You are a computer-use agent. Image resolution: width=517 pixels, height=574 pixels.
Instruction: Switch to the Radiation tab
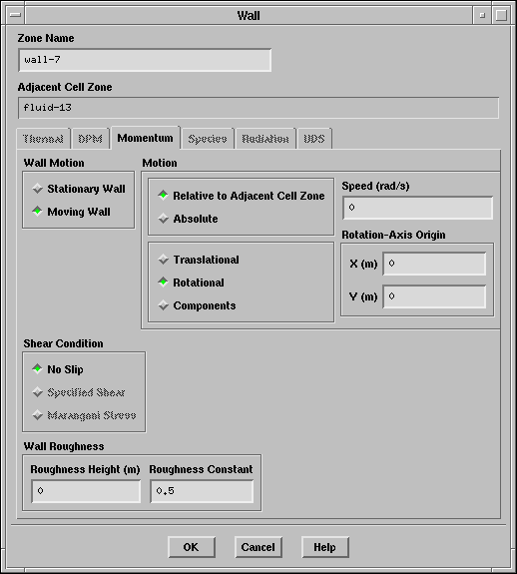(x=265, y=139)
